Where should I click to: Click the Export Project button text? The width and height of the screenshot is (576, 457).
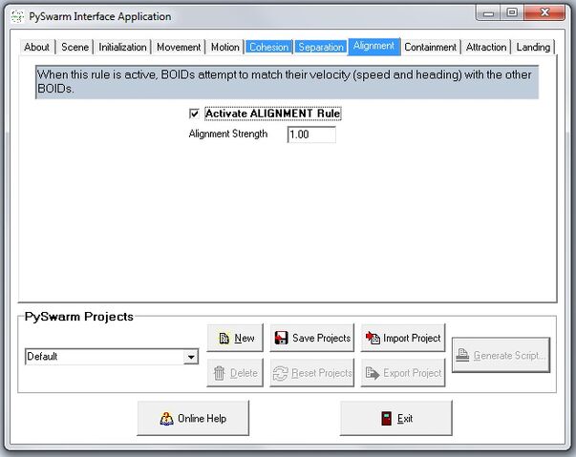[412, 373]
